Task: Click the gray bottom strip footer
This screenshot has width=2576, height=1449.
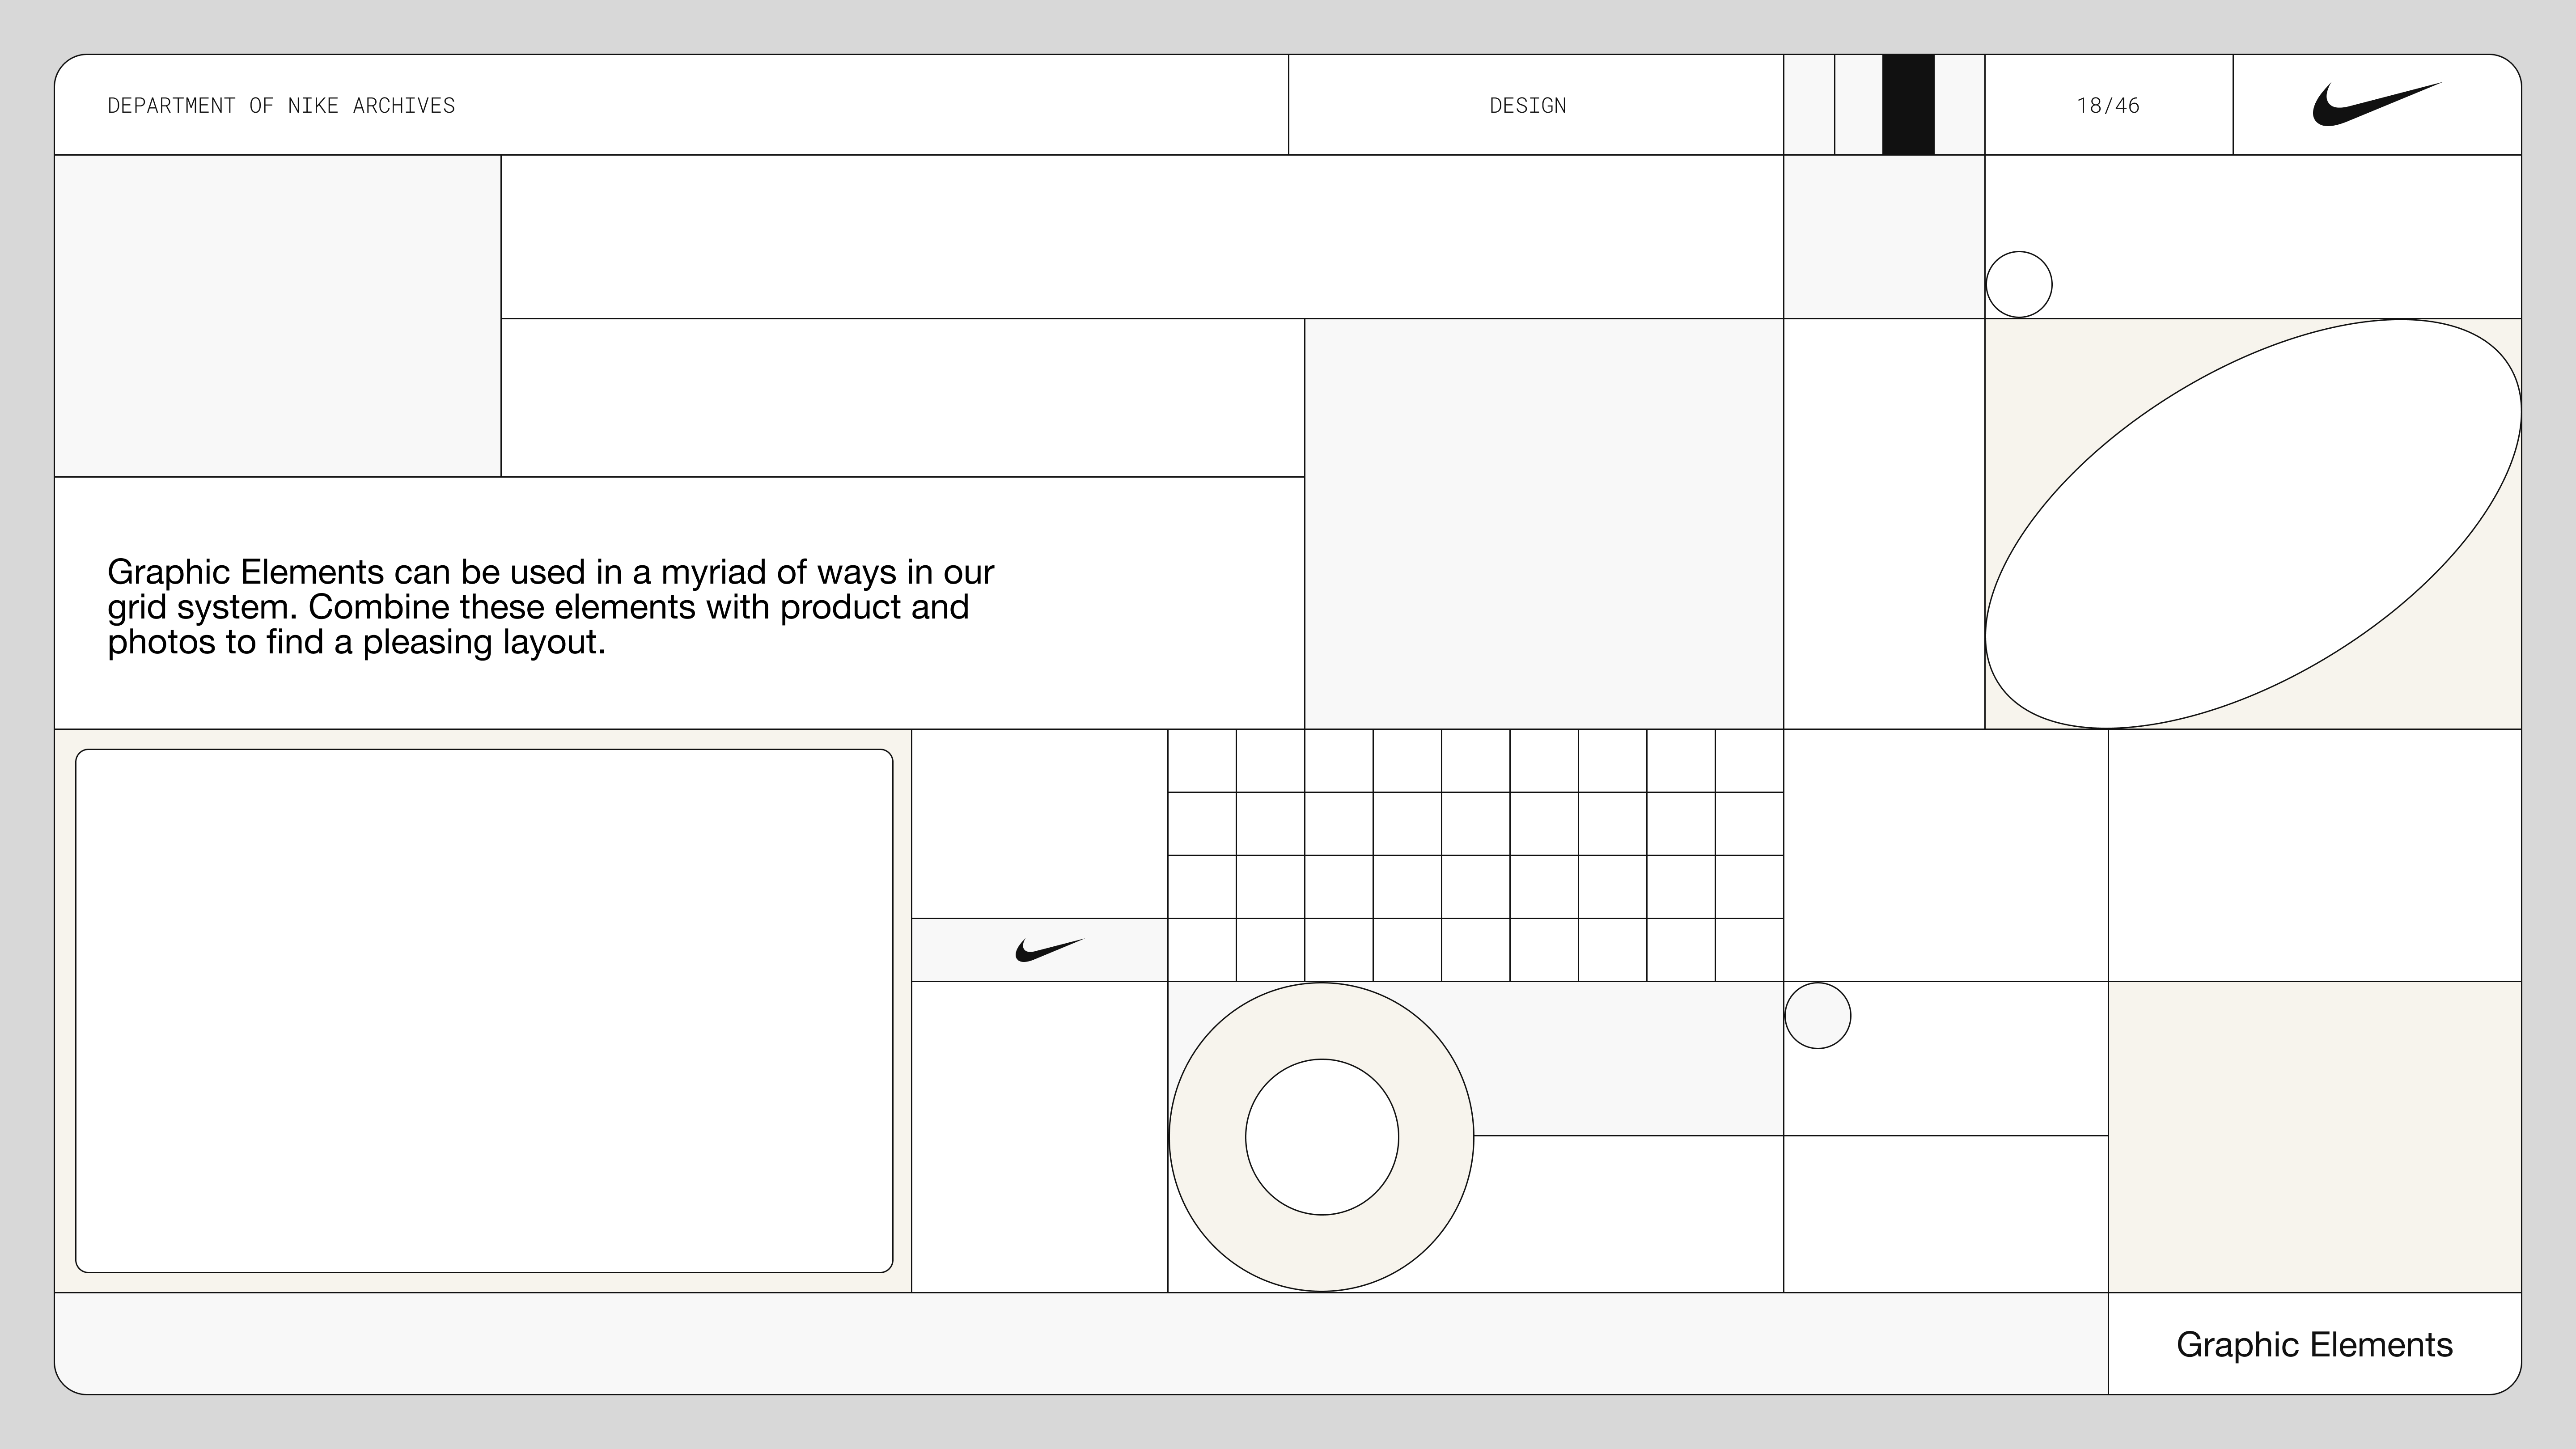Action: tap(1080, 1343)
